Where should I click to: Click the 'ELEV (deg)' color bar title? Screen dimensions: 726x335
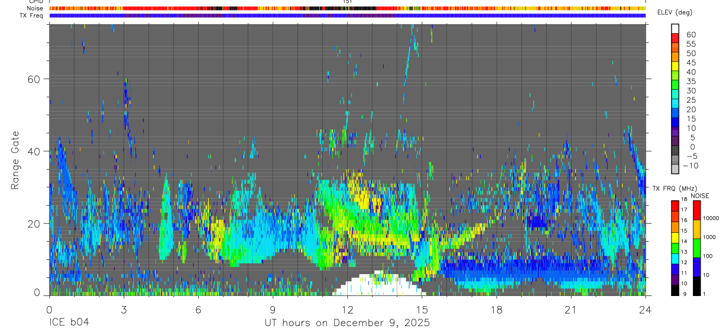pyautogui.click(x=675, y=12)
